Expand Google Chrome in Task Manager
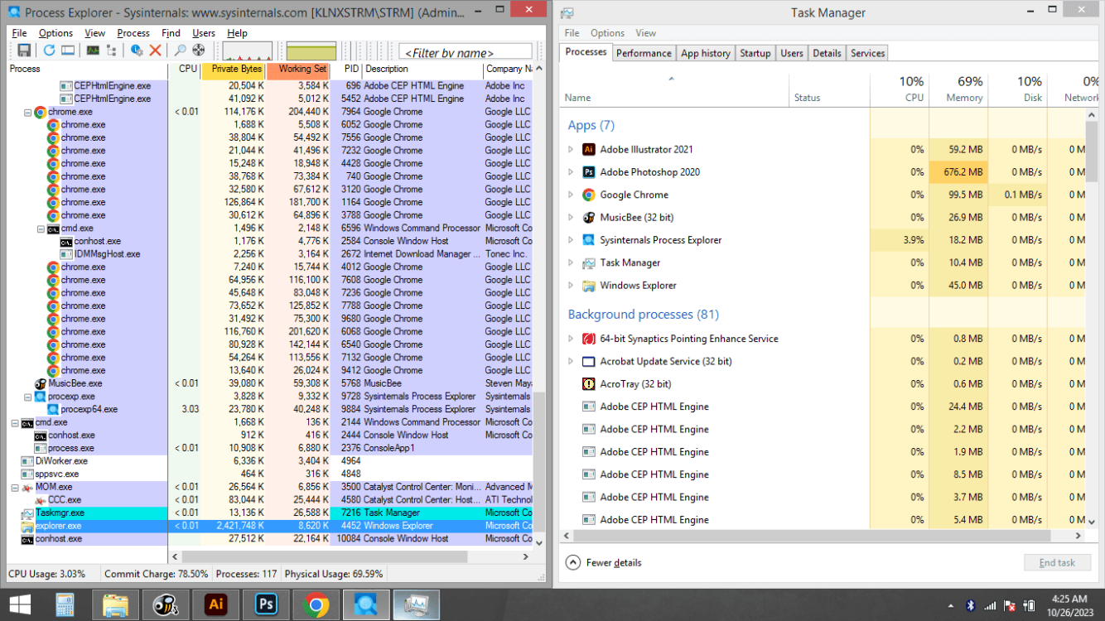Viewport: 1105px width, 621px height. point(571,195)
